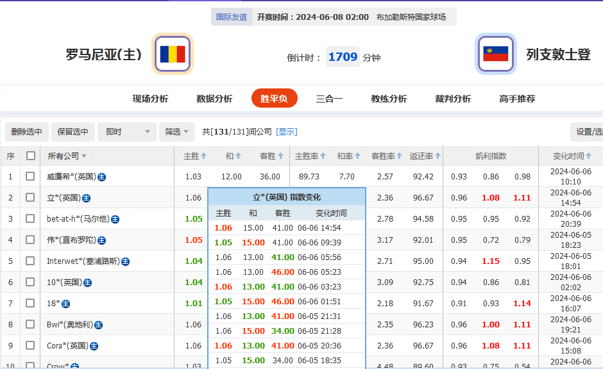Click the [显示] link
Viewport: 603px width, 369px height.
[287, 132]
